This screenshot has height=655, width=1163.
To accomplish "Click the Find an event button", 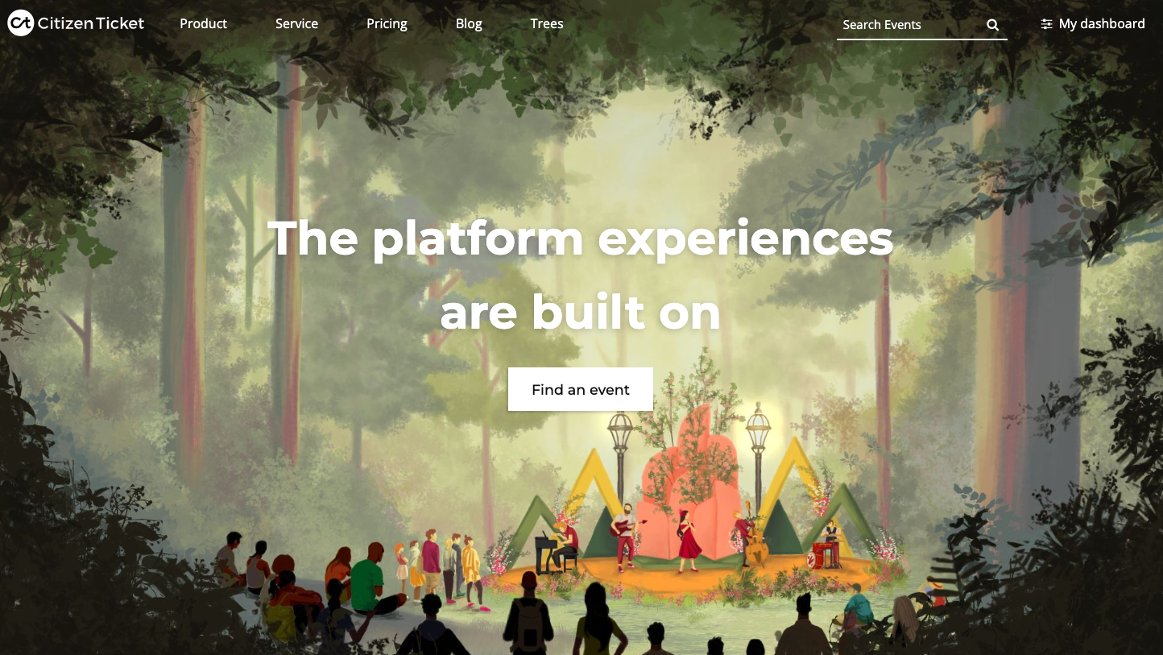I will point(581,389).
